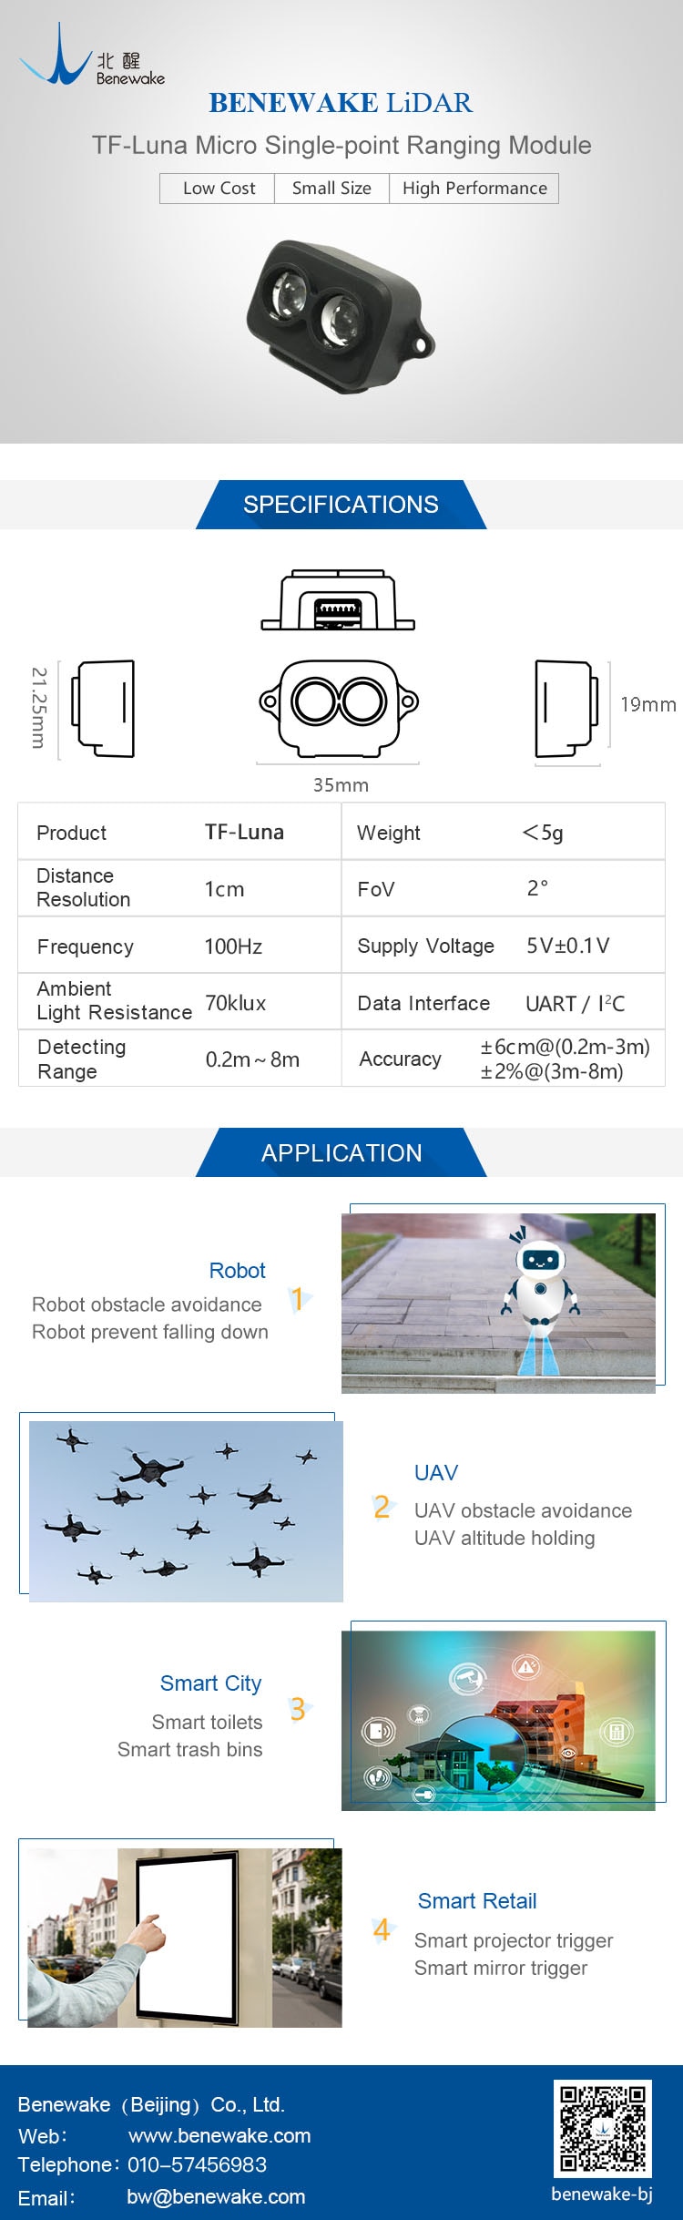Screen dimensions: 683x2220
Task: Click the number 1 application marker
Action: (297, 1298)
